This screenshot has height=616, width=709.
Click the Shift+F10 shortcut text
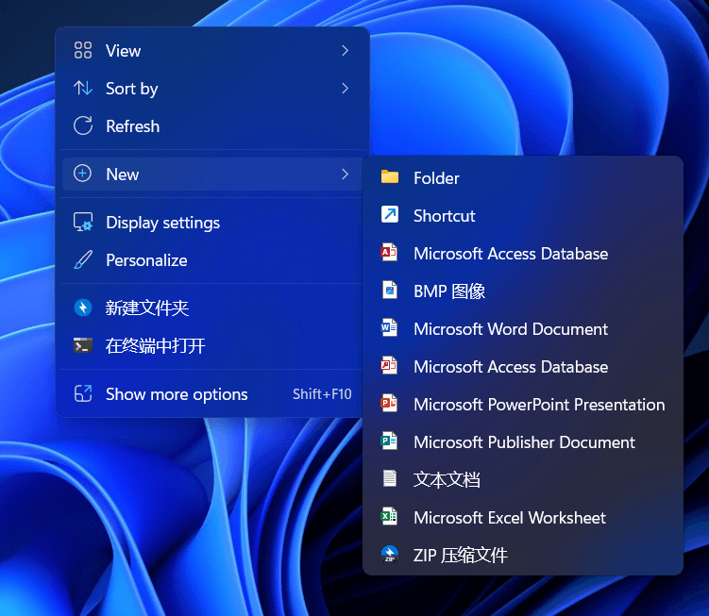(x=322, y=394)
